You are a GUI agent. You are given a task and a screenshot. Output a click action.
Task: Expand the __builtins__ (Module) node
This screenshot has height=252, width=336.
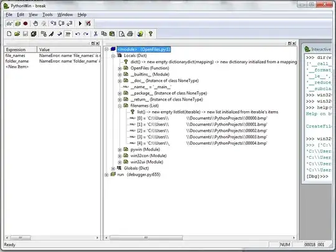[120, 74]
